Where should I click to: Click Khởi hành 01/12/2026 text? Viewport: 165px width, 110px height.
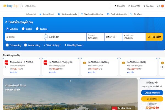click(95, 65)
